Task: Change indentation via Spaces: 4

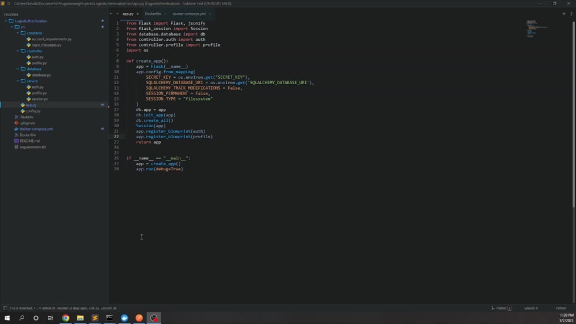Action: (531, 308)
